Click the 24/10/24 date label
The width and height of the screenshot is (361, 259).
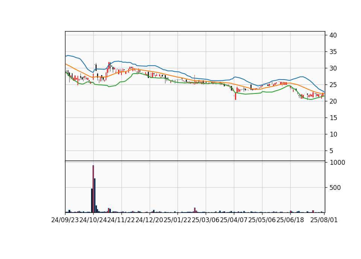coord(93,220)
